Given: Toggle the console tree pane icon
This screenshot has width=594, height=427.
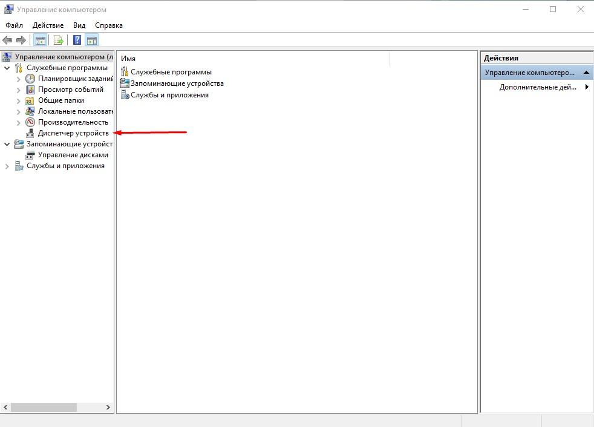Looking at the screenshot, I should click(40, 40).
